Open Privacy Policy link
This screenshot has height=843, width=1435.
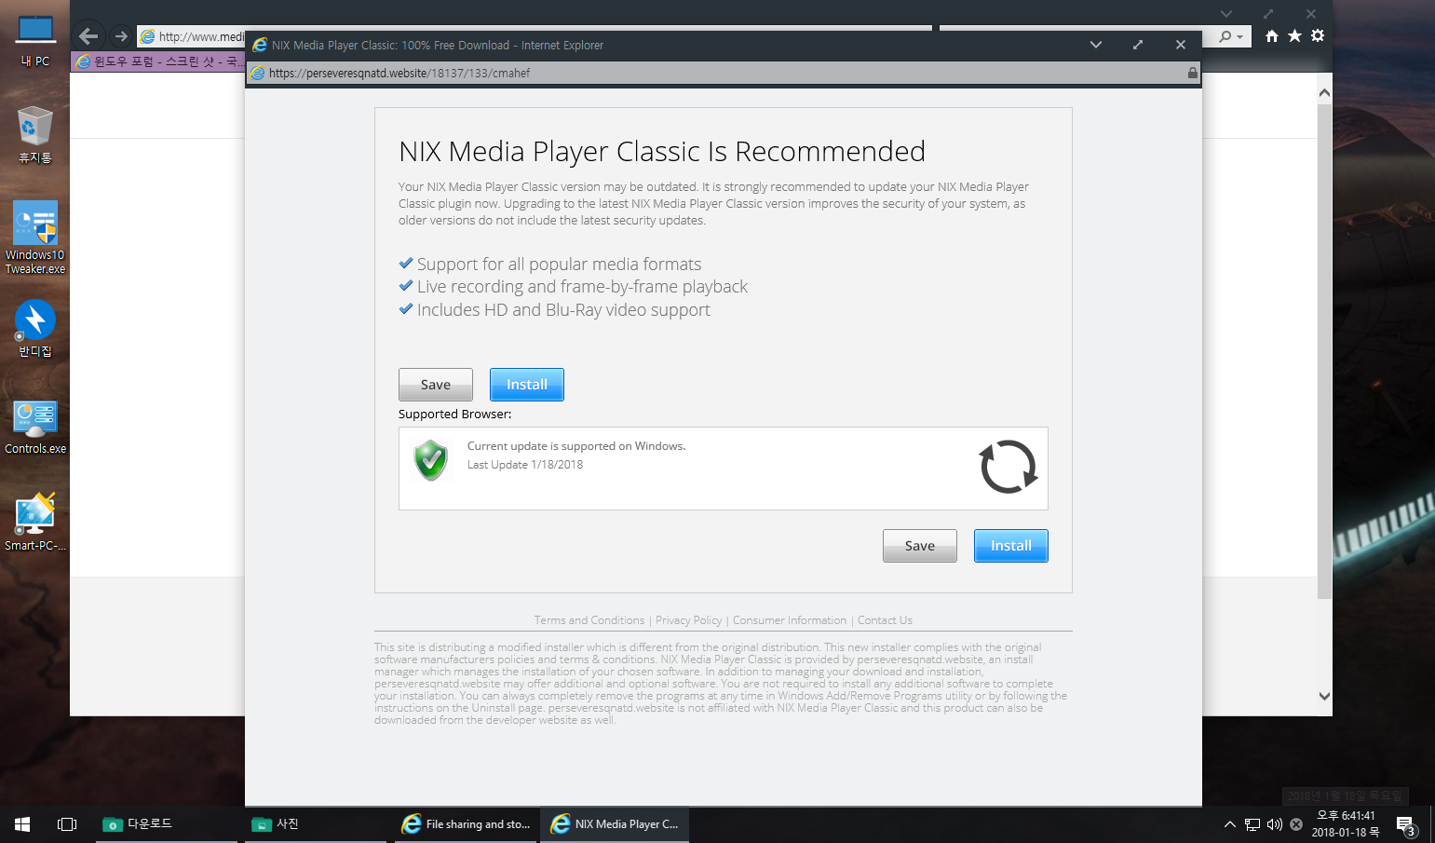[x=688, y=620]
